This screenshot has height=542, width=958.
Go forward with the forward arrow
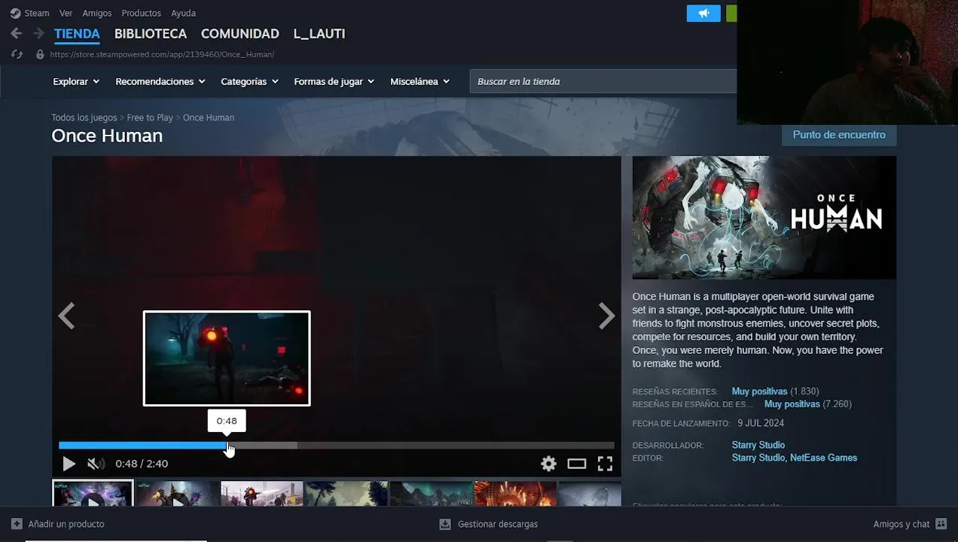click(x=38, y=33)
